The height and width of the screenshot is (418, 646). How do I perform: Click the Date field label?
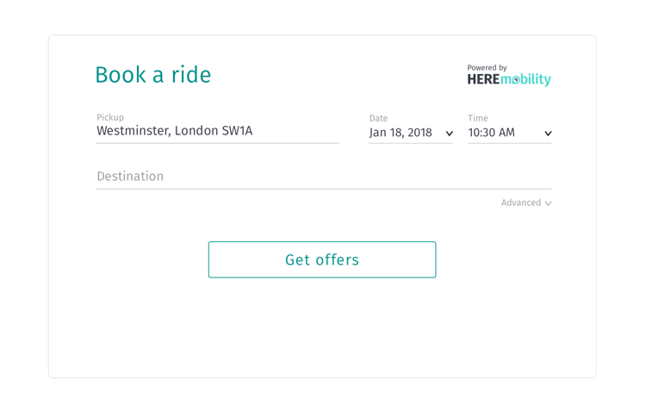pos(378,118)
